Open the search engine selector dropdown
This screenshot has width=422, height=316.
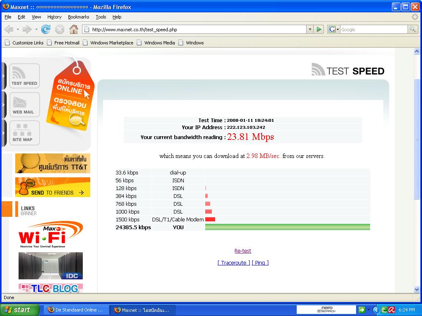pyautogui.click(x=334, y=29)
